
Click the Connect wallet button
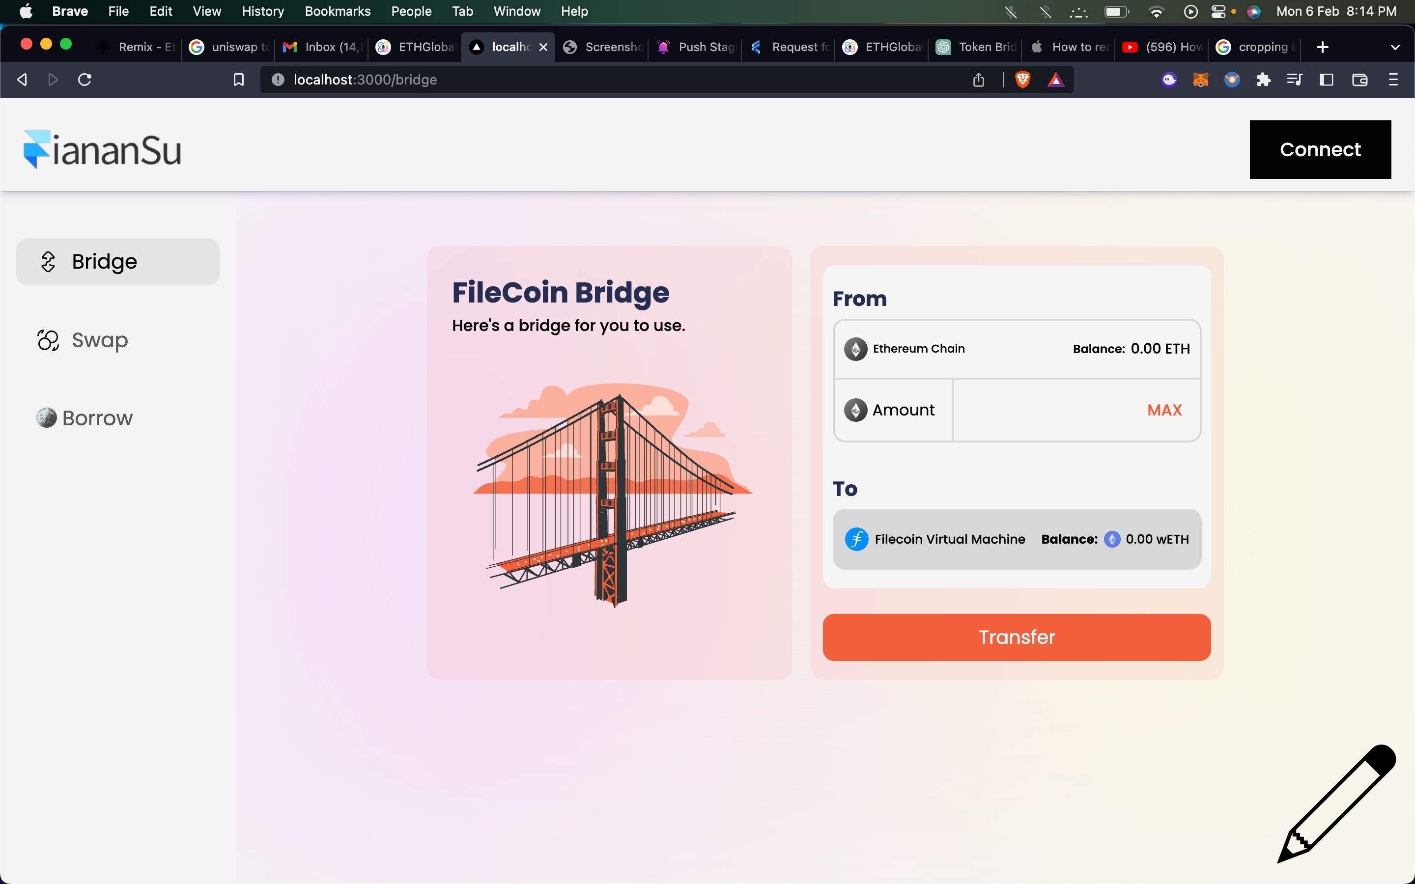point(1320,149)
